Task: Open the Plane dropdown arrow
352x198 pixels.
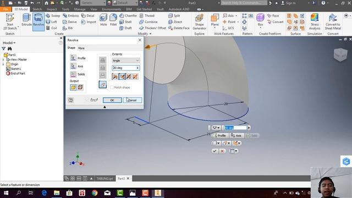Action: tap(215, 28)
